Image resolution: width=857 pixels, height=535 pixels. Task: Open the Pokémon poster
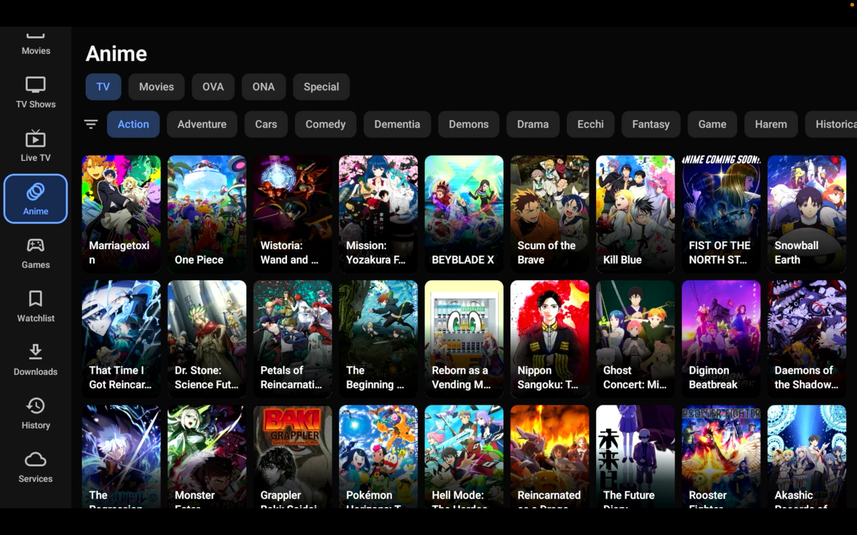[379, 456]
